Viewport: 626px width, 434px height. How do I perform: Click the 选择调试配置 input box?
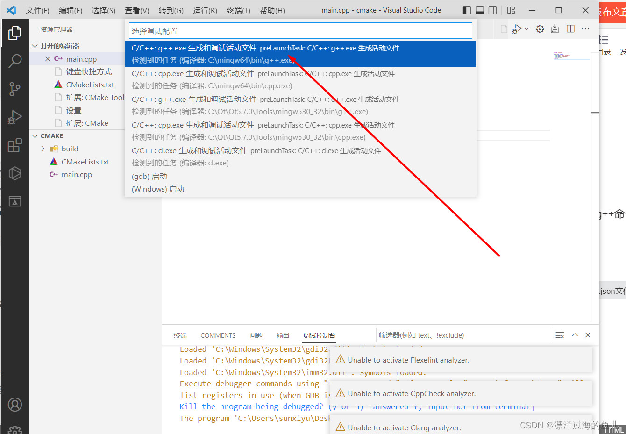coord(300,31)
